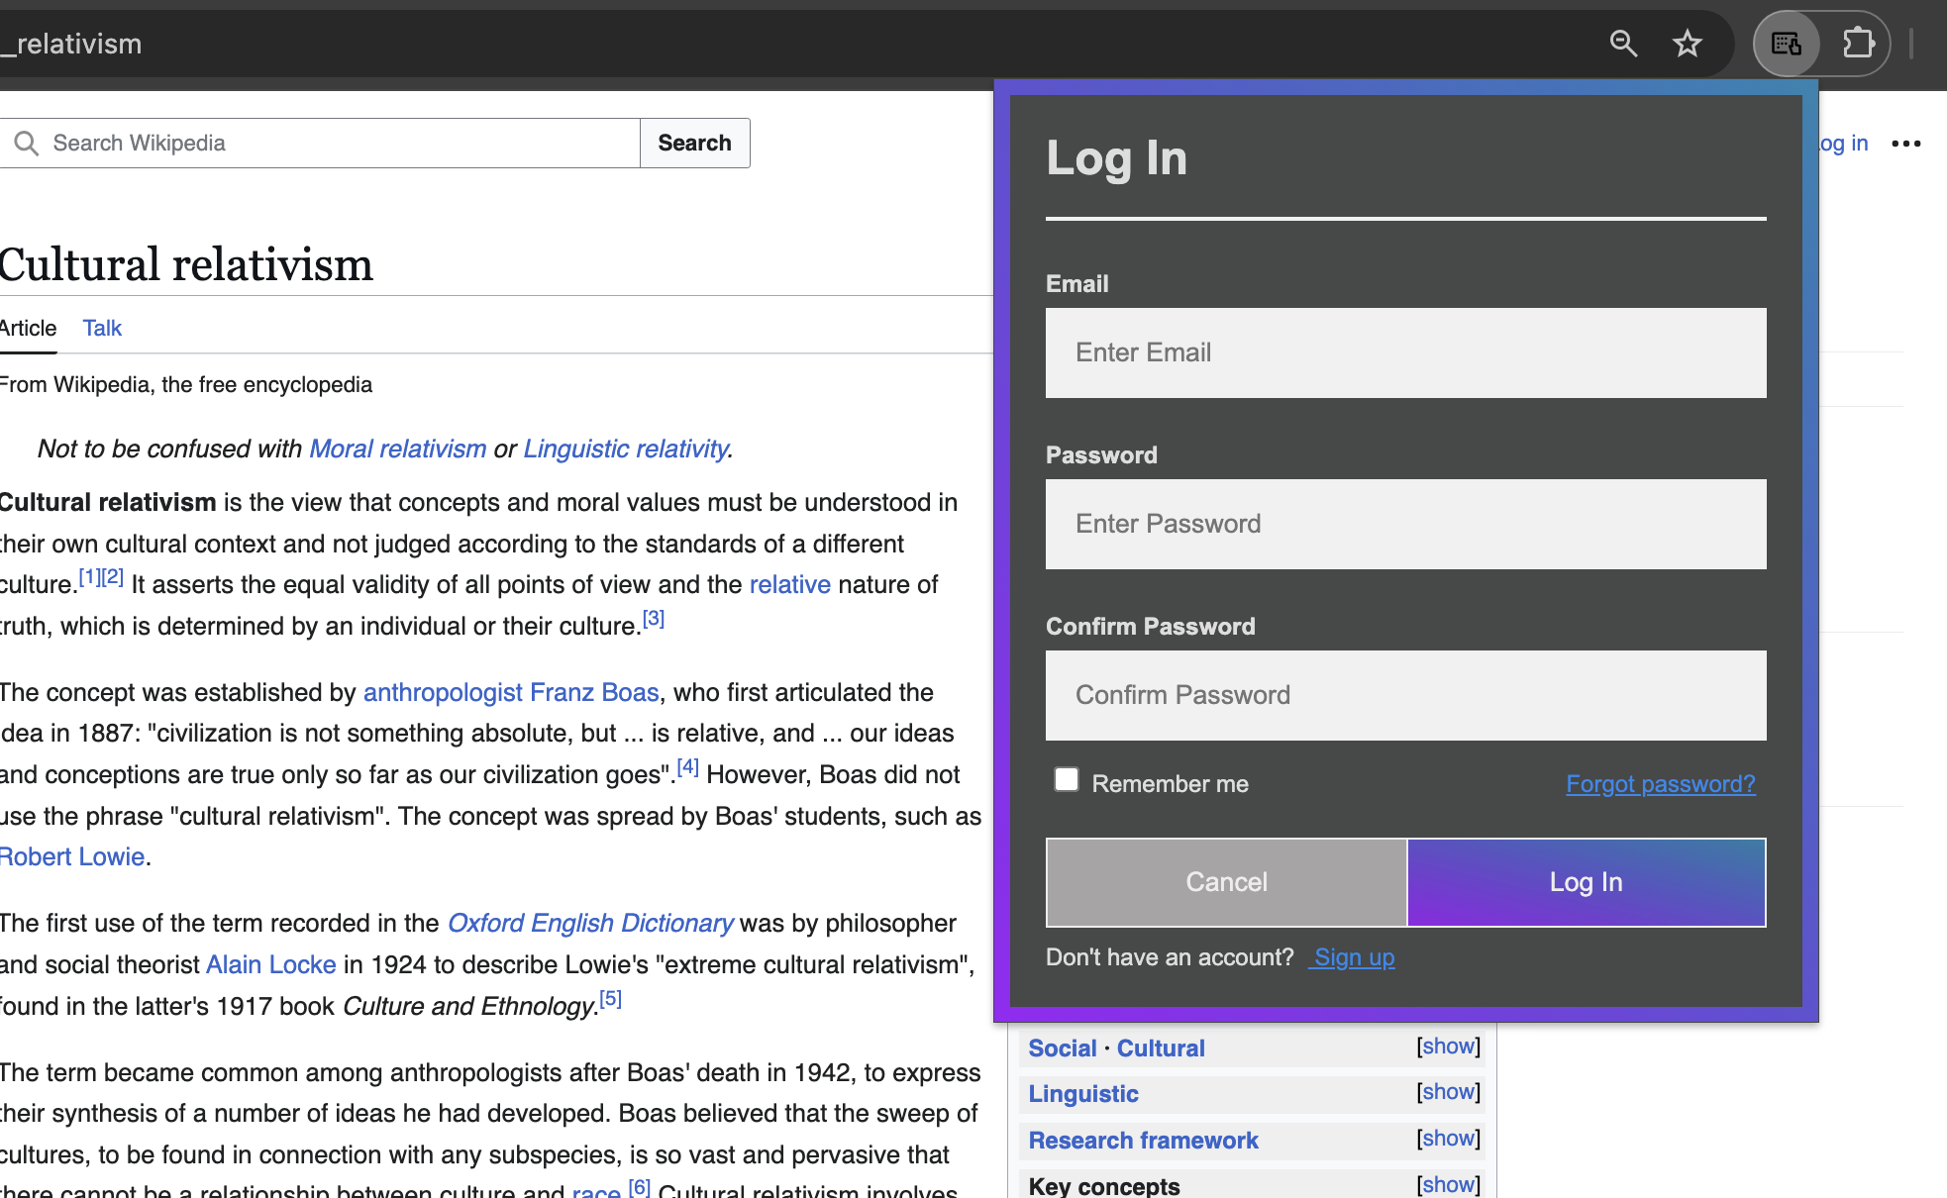Click into the Confirm Password field
This screenshot has width=1947, height=1198.
coord(1405,695)
